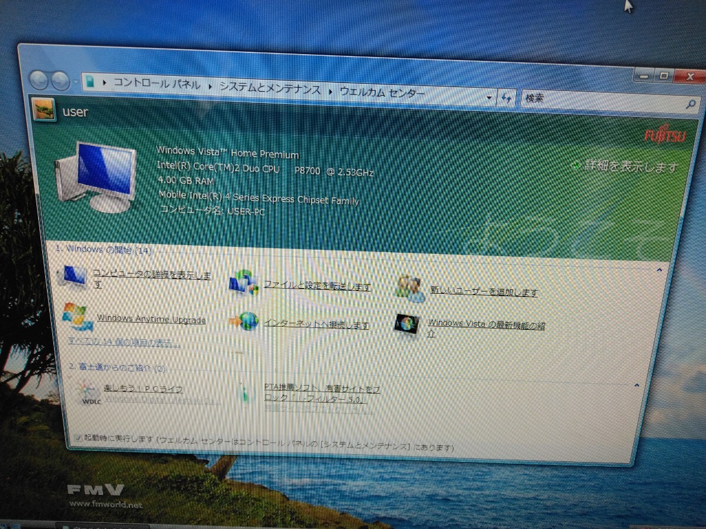Collapse the 富士通からのご紹介 section chevron
Image resolution: width=706 pixels, height=529 pixels.
pyautogui.click(x=637, y=386)
